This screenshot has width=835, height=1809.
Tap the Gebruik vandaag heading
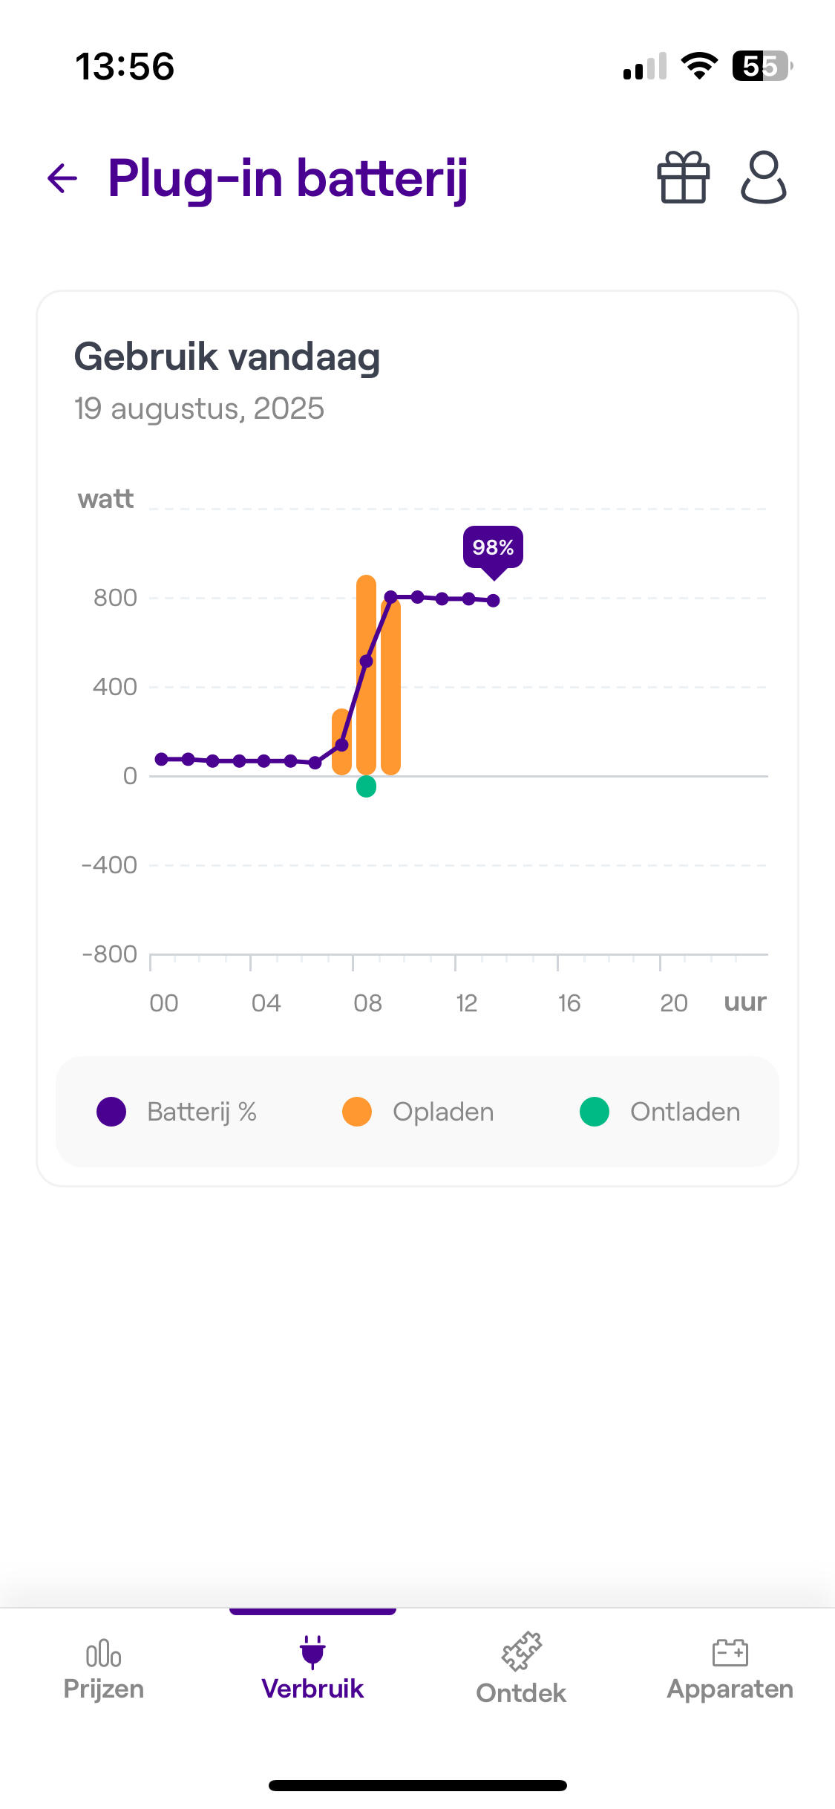coord(227,356)
